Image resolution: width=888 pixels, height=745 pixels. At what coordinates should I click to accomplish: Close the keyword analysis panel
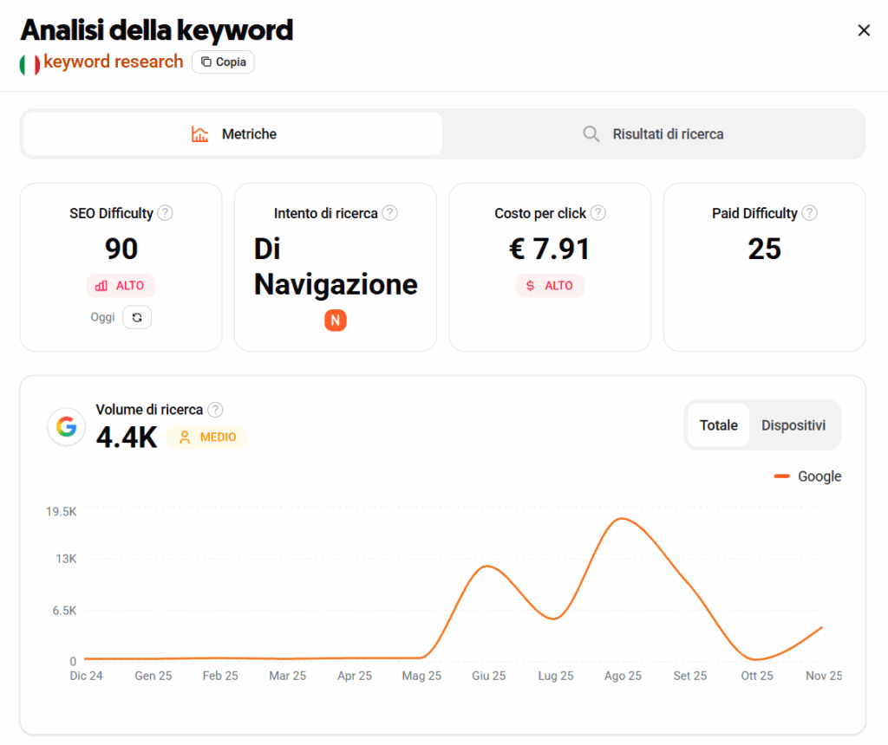(x=864, y=29)
